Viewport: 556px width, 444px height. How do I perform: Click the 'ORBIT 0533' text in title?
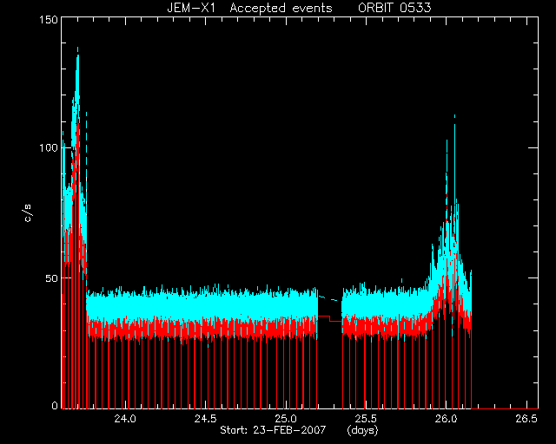[x=394, y=8]
